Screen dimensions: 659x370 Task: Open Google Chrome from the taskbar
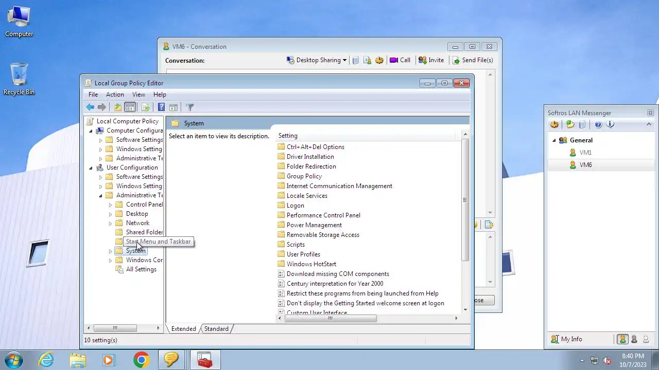click(141, 360)
